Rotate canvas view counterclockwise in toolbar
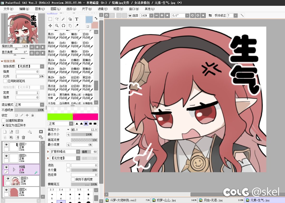The image size is (285, 203). click(192, 16)
